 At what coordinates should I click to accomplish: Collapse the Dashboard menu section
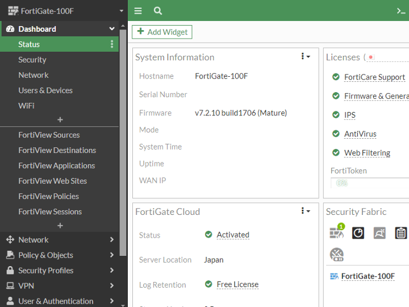(x=112, y=29)
